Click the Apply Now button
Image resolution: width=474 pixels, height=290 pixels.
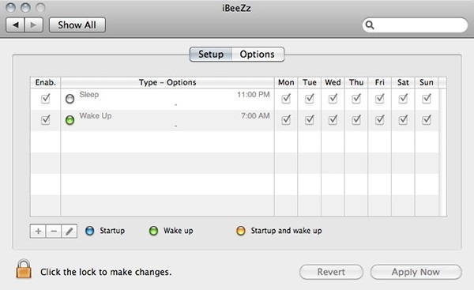pyautogui.click(x=416, y=272)
